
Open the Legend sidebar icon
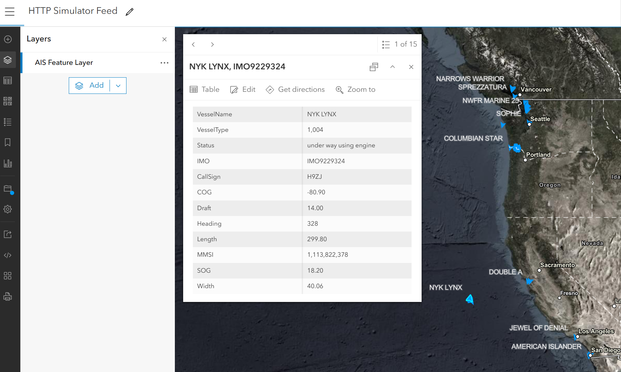point(8,122)
